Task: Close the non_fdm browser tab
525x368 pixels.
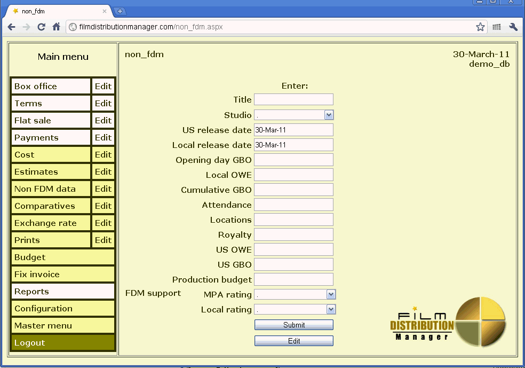Action: pos(105,11)
